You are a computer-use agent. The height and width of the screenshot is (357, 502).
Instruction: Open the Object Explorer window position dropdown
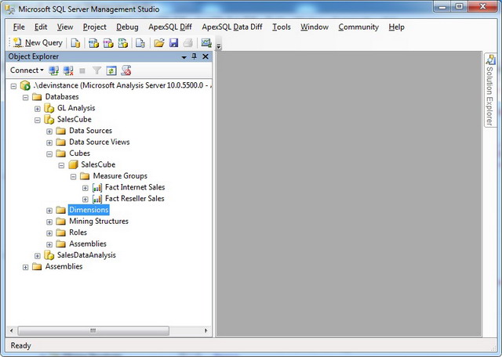pos(184,57)
